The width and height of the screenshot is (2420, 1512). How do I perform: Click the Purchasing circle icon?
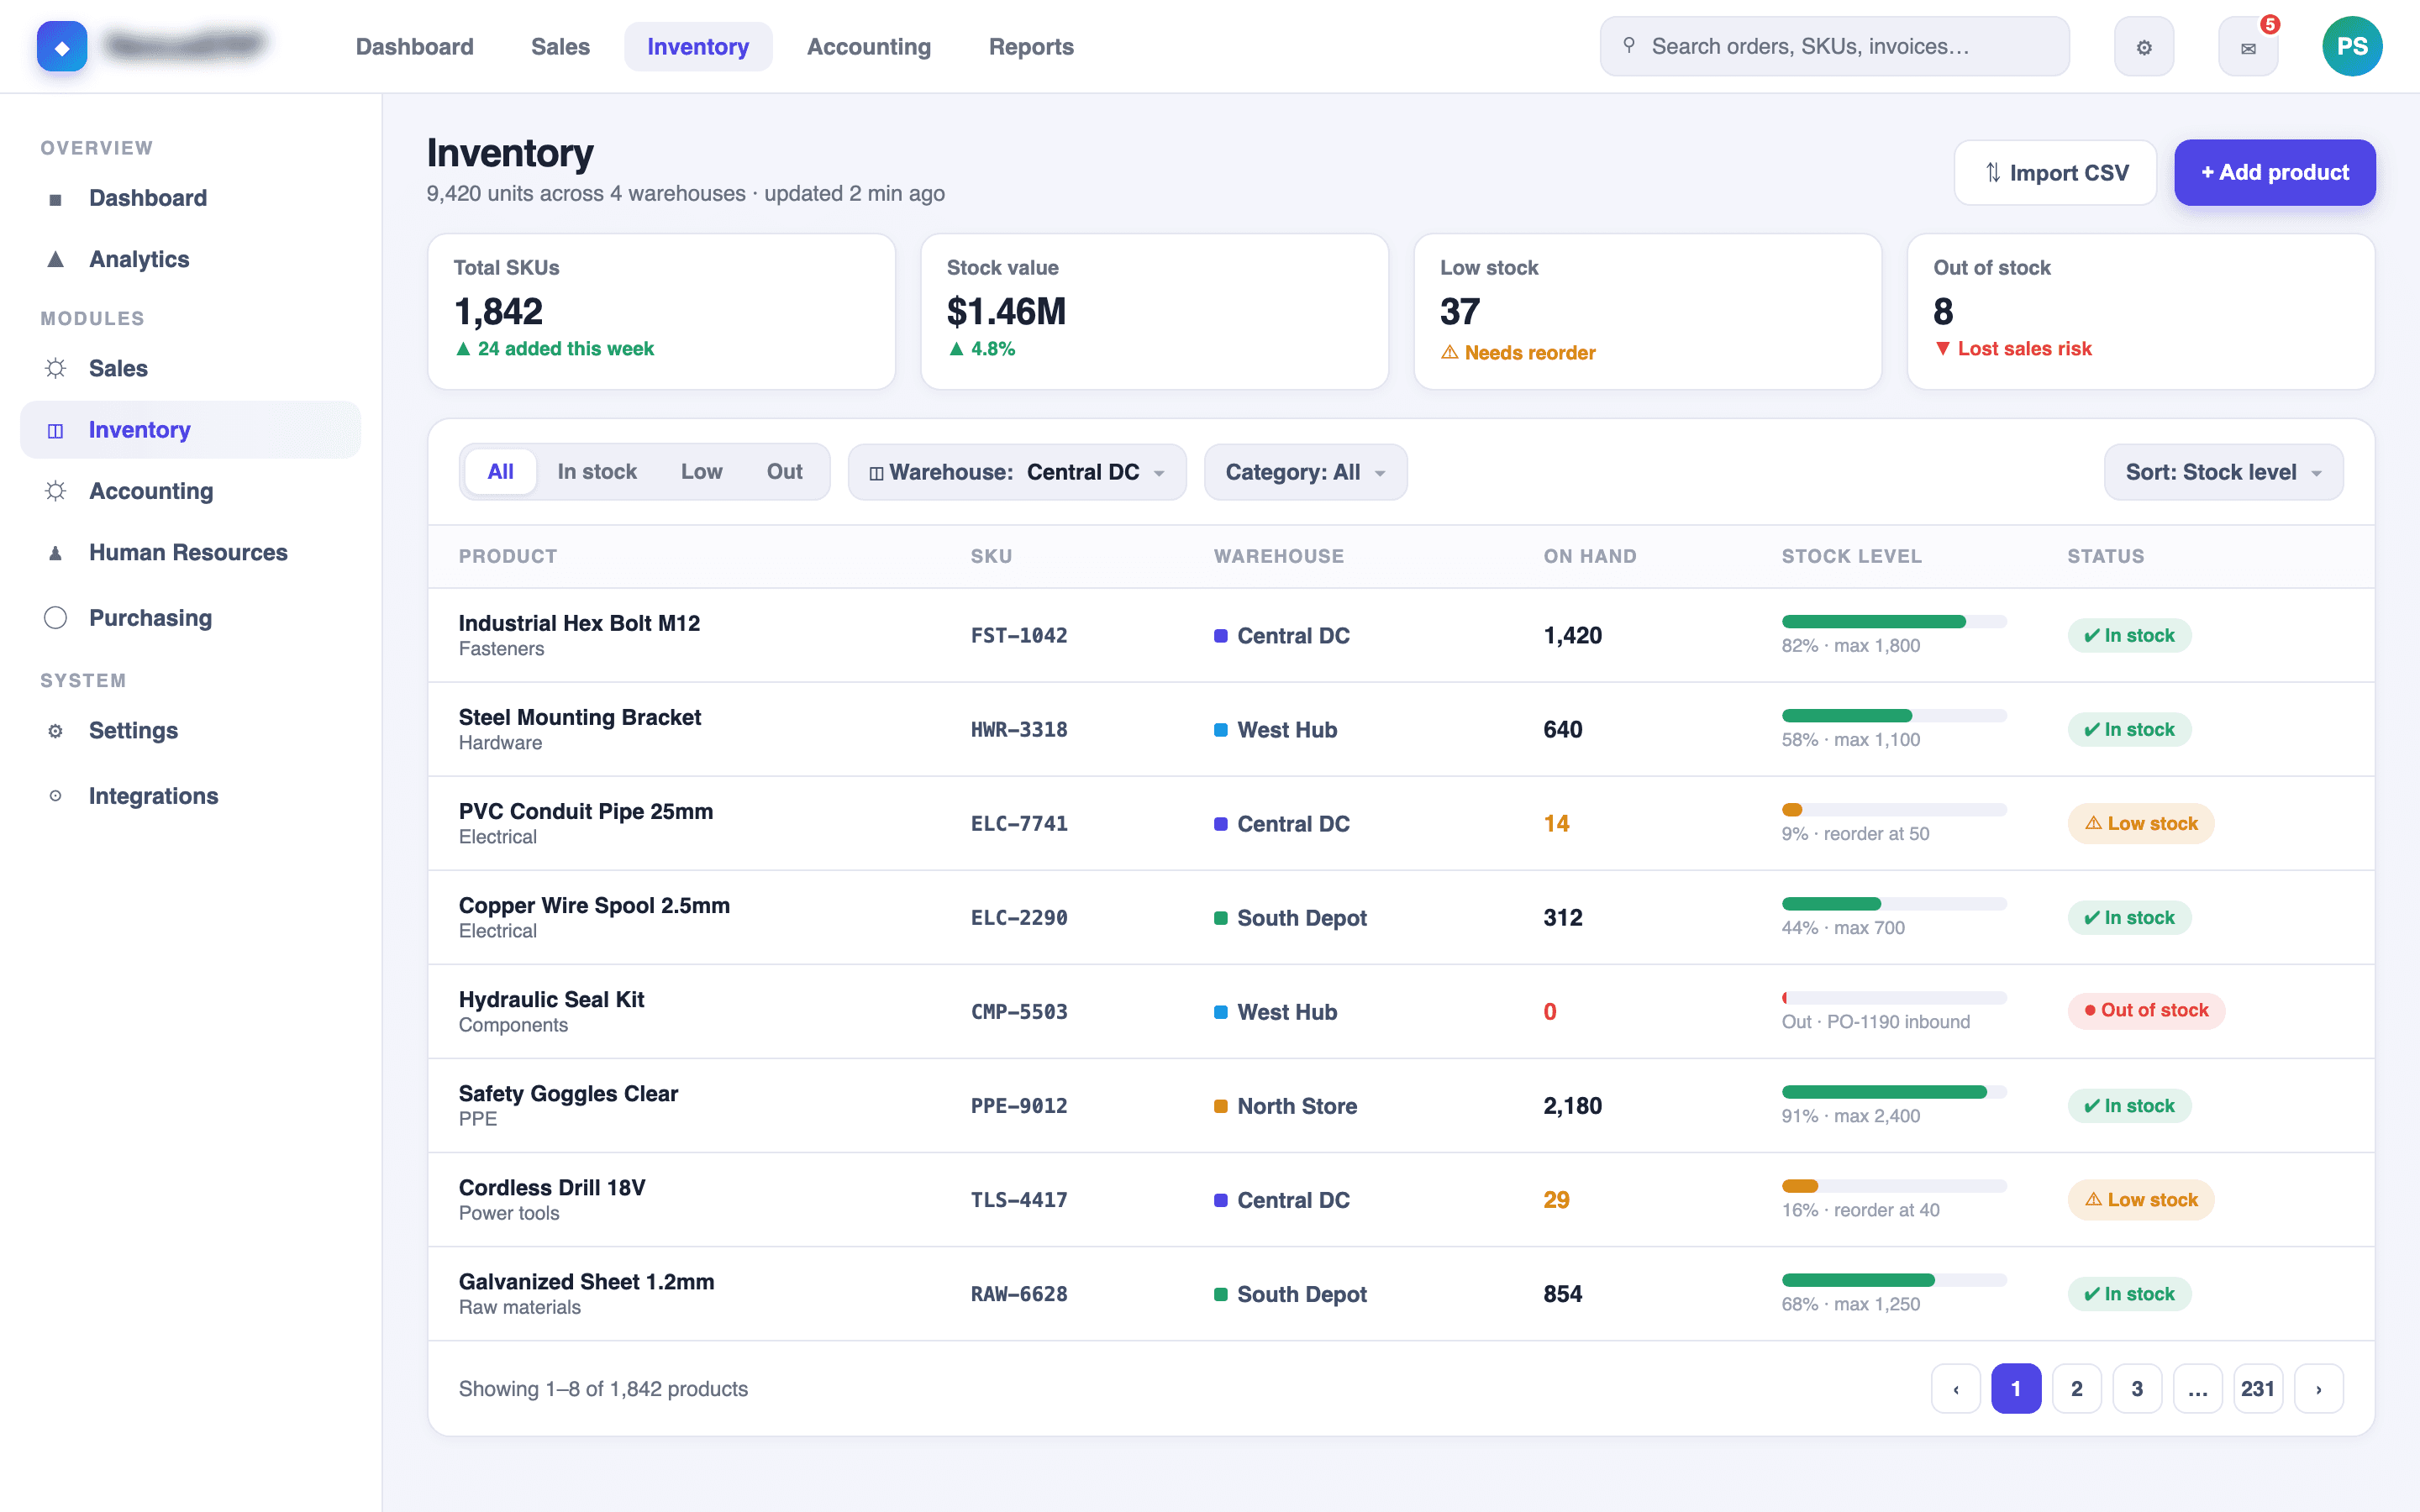tap(56, 618)
